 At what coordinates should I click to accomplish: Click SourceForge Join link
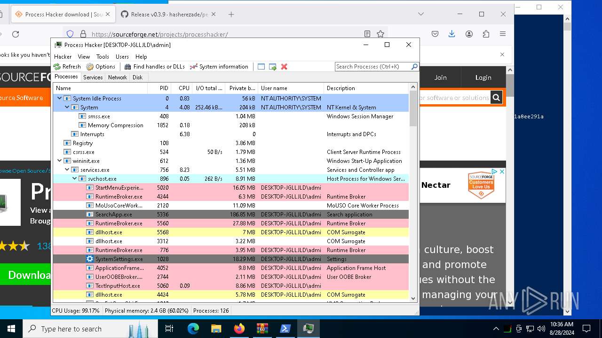pyautogui.click(x=440, y=77)
